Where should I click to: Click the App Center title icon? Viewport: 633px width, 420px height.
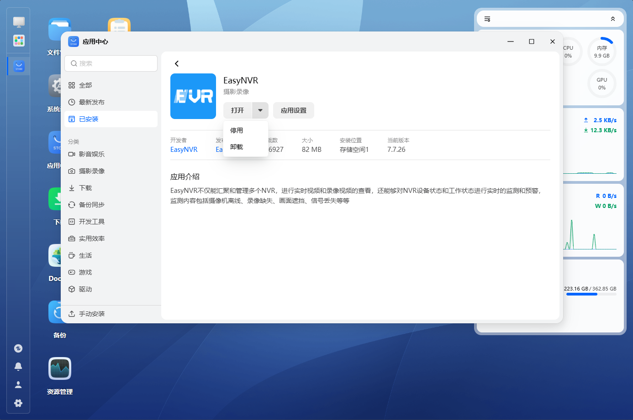point(74,41)
